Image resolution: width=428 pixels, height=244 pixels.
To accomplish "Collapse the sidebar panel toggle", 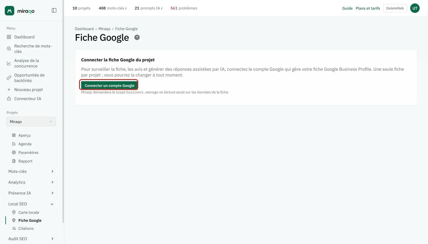I will click(x=54, y=10).
